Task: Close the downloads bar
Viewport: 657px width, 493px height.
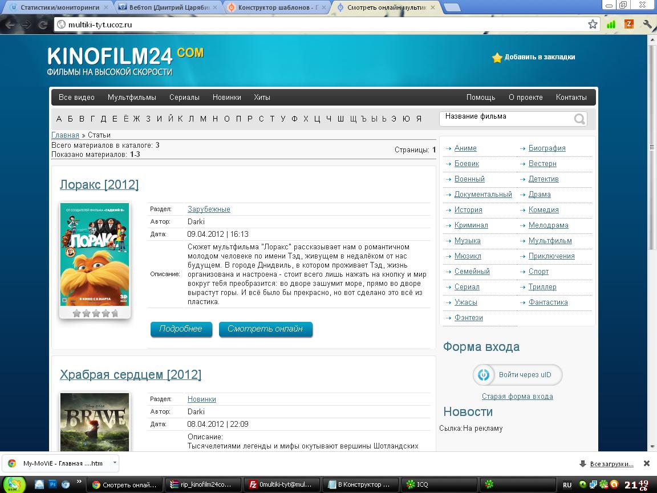Action: click(646, 463)
